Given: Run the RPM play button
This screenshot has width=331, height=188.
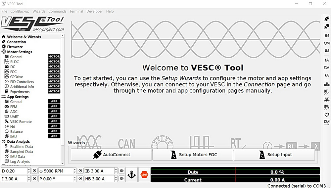Looking at the screenshot, I should 80,171.
